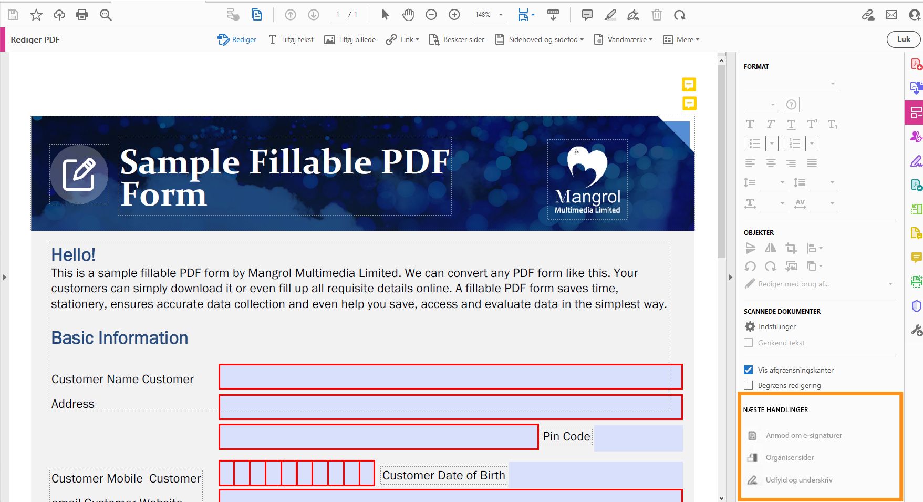This screenshot has height=502, width=923.
Task: Click the Customer Date of Birth field
Action: [596, 475]
